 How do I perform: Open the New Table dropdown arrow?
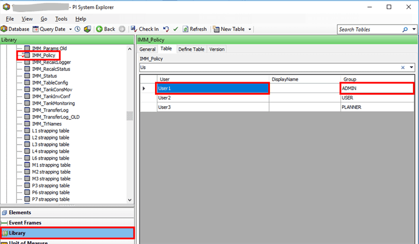[x=250, y=29]
